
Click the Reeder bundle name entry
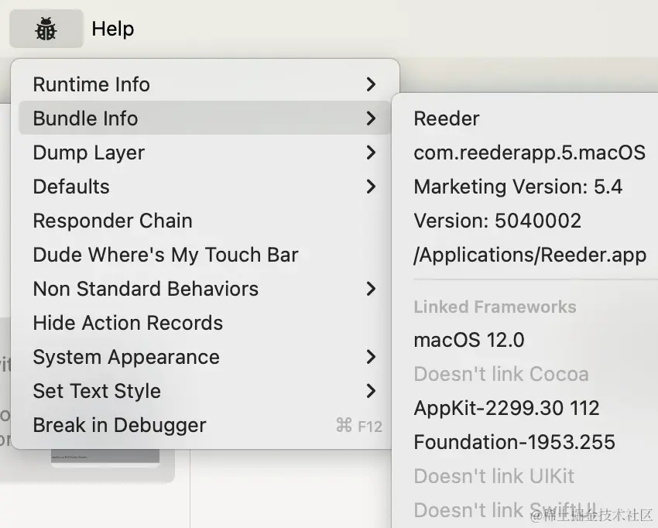446,118
